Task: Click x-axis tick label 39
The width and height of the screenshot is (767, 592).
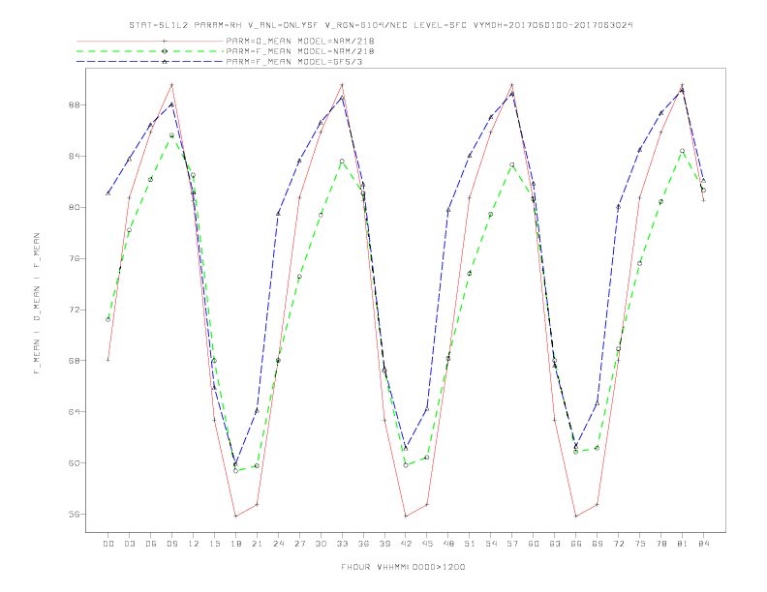Action: [x=384, y=544]
